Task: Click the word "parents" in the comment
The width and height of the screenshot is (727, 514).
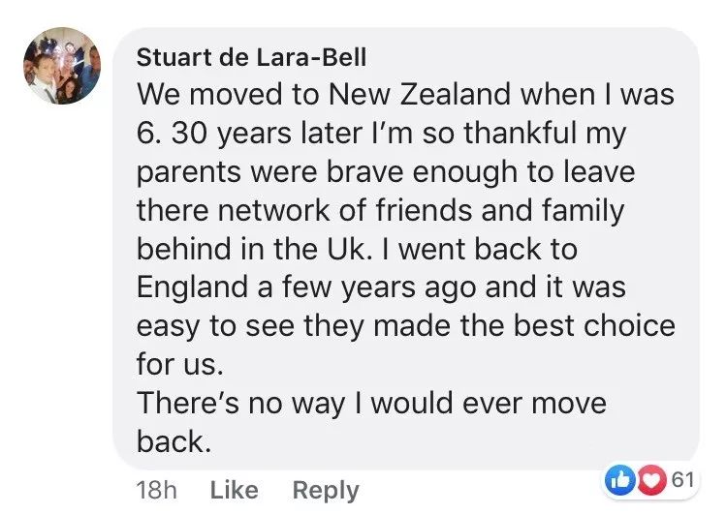Action: (x=189, y=173)
